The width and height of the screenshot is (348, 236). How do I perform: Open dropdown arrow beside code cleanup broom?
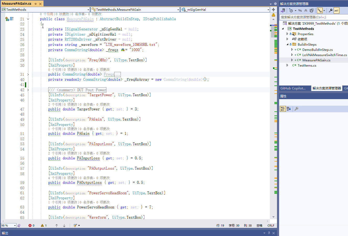pyautogui.click(x=79, y=226)
